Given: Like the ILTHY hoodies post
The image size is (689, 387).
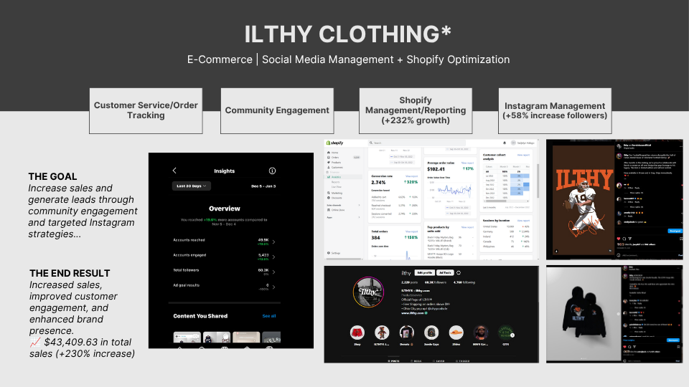Looking at the screenshot, I should (625, 347).
